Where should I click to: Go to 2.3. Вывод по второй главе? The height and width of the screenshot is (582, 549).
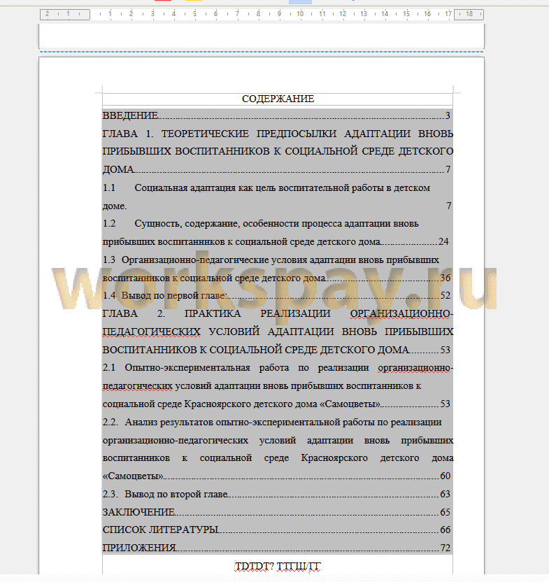click(276, 494)
